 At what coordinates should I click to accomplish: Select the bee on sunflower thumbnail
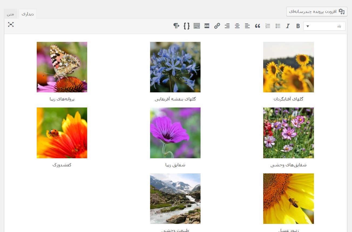[x=289, y=199]
